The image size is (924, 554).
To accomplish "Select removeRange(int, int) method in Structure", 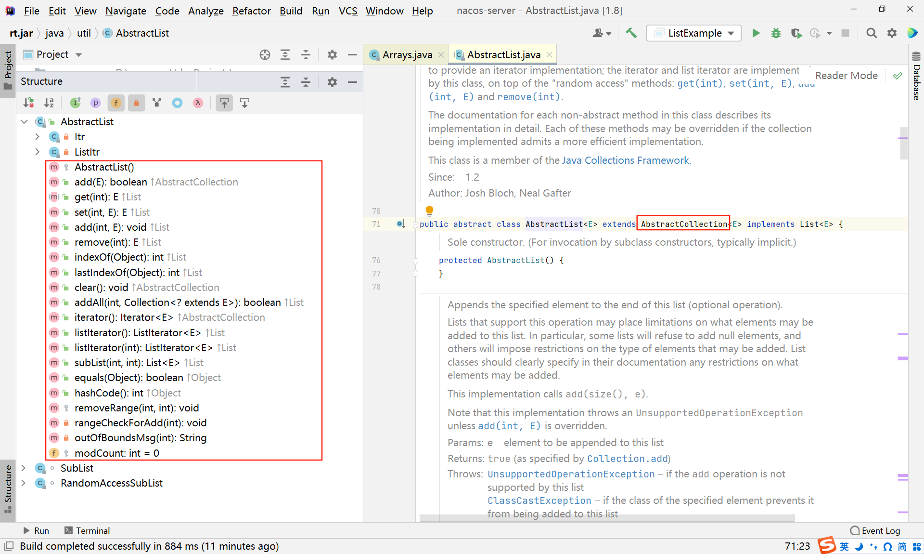I will 136,408.
